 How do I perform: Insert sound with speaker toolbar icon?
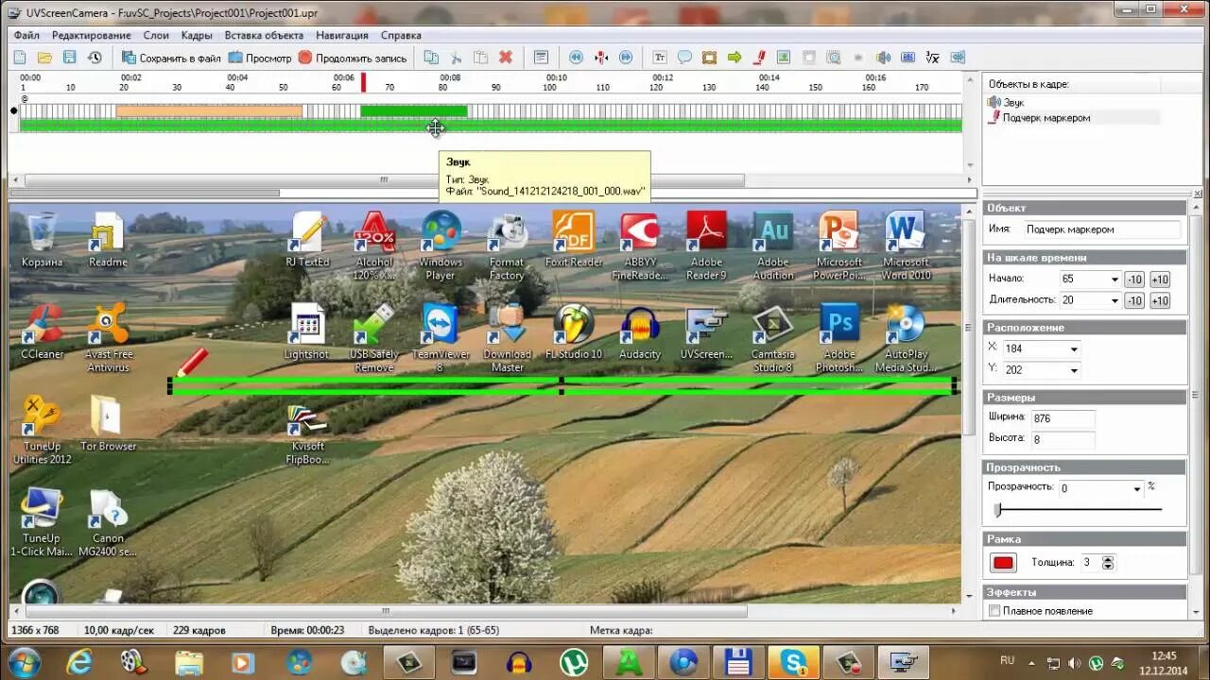pyautogui.click(x=883, y=58)
